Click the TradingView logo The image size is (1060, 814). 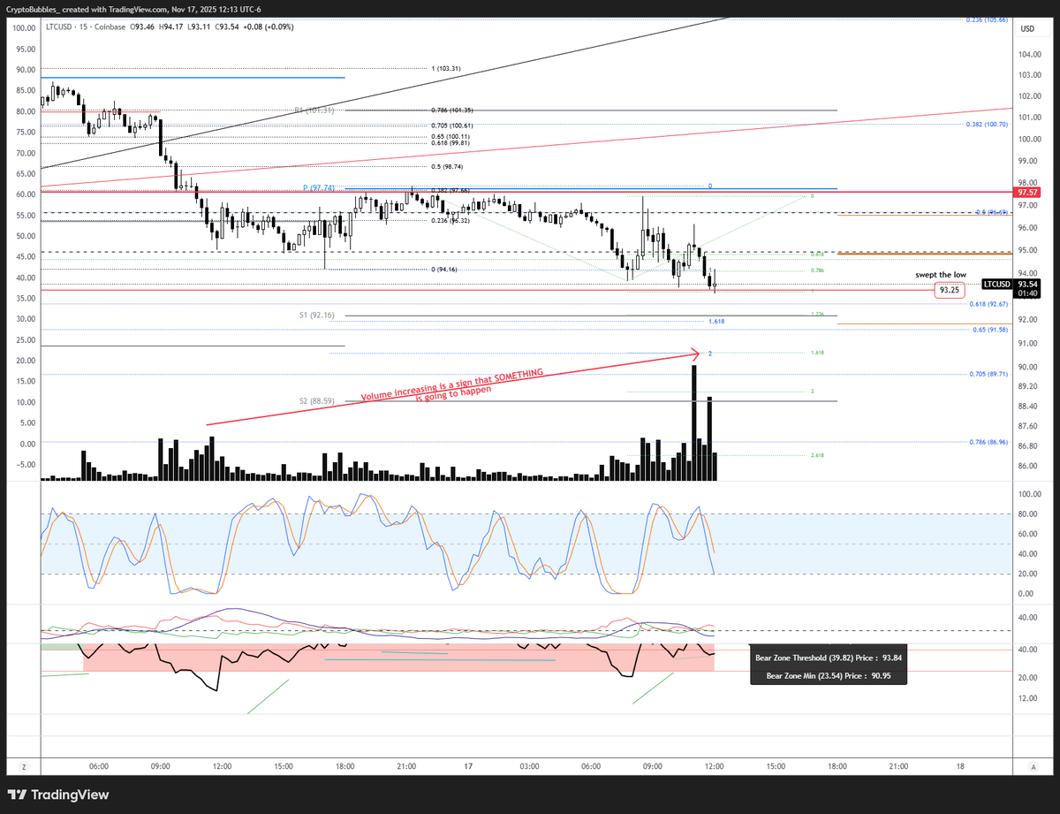click(x=59, y=795)
